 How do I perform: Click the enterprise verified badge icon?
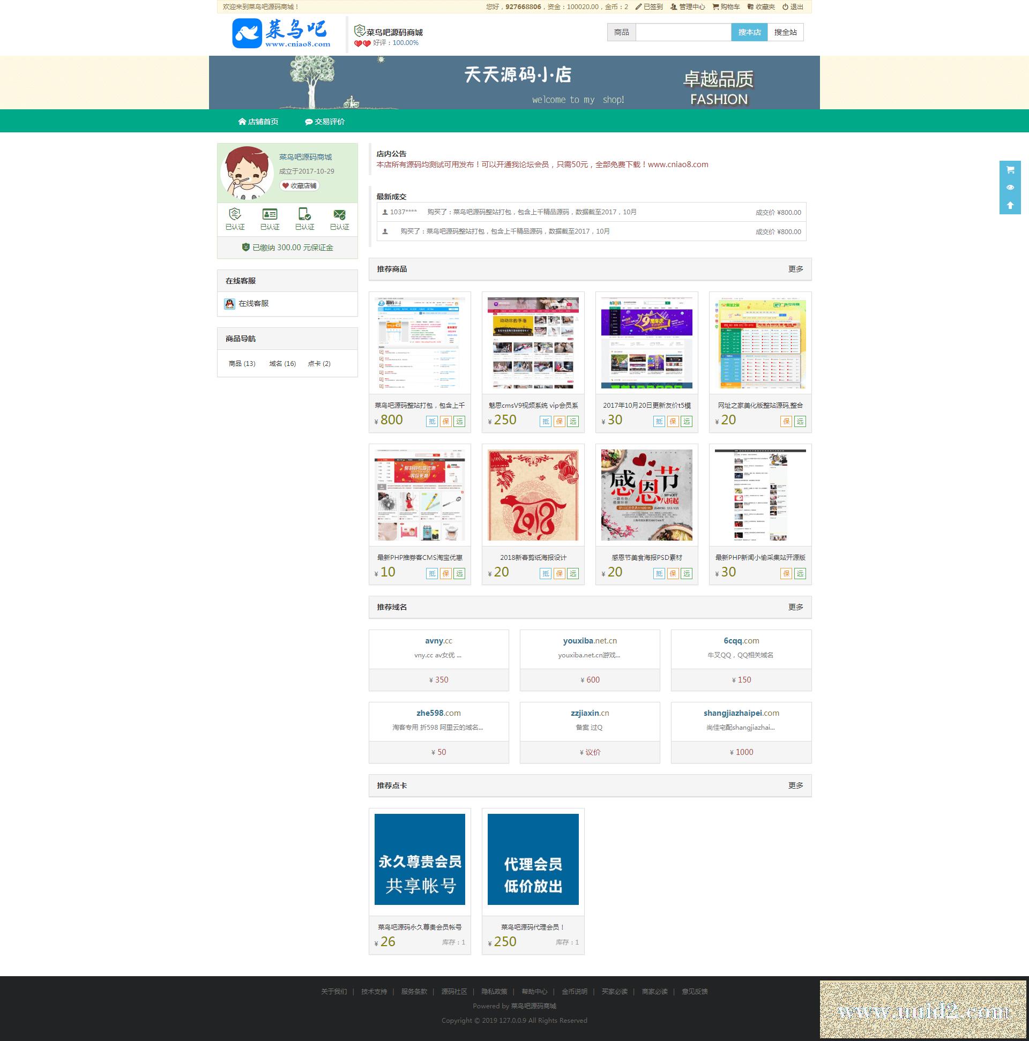point(235,214)
